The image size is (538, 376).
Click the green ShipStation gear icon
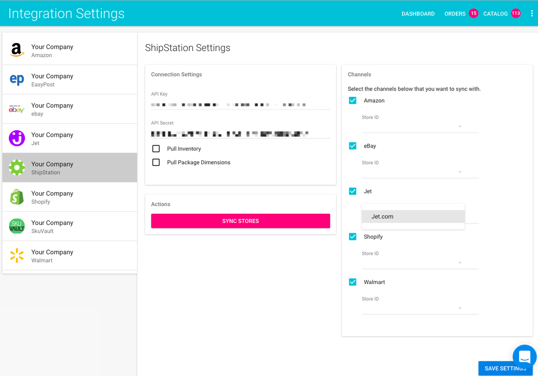tap(17, 168)
